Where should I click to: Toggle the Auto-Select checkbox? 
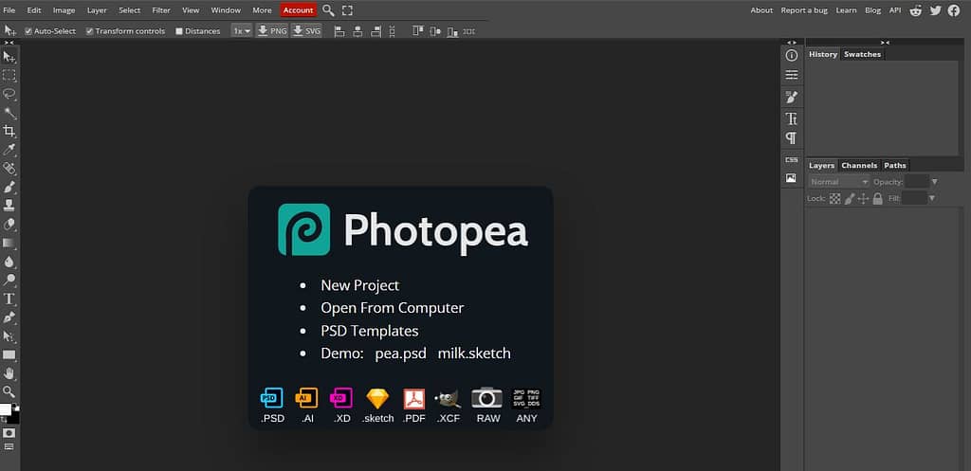[28, 31]
